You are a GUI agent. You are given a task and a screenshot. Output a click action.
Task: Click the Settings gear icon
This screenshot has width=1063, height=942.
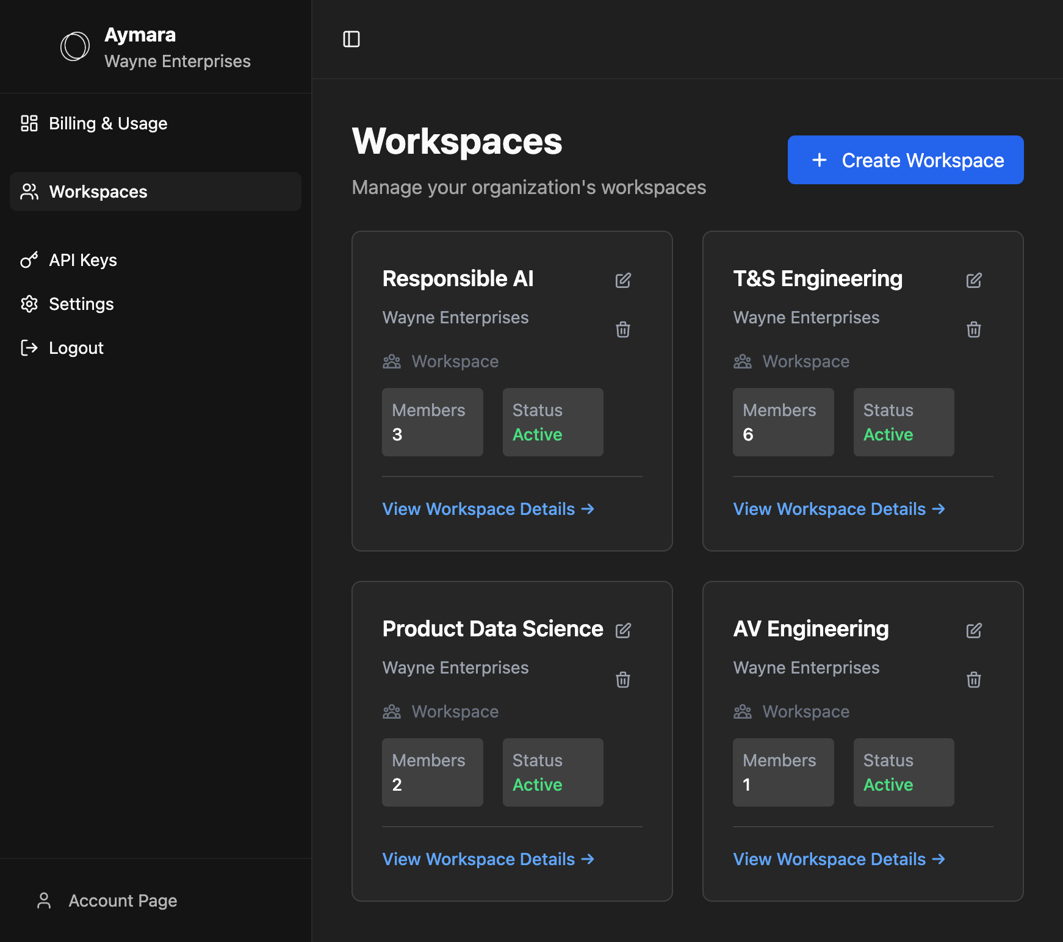tap(29, 304)
